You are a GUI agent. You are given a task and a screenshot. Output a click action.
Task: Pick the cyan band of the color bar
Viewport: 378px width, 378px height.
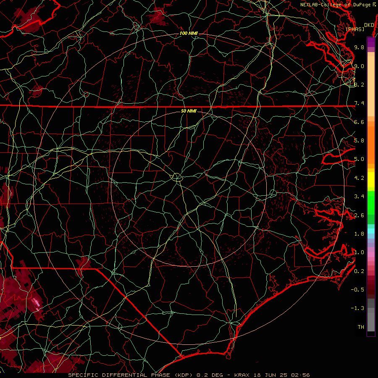tap(371, 231)
